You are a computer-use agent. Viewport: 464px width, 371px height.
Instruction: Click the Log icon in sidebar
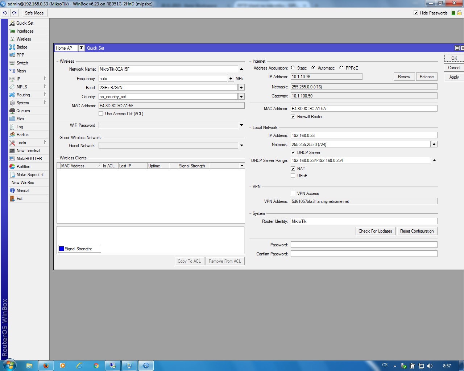pyautogui.click(x=12, y=127)
